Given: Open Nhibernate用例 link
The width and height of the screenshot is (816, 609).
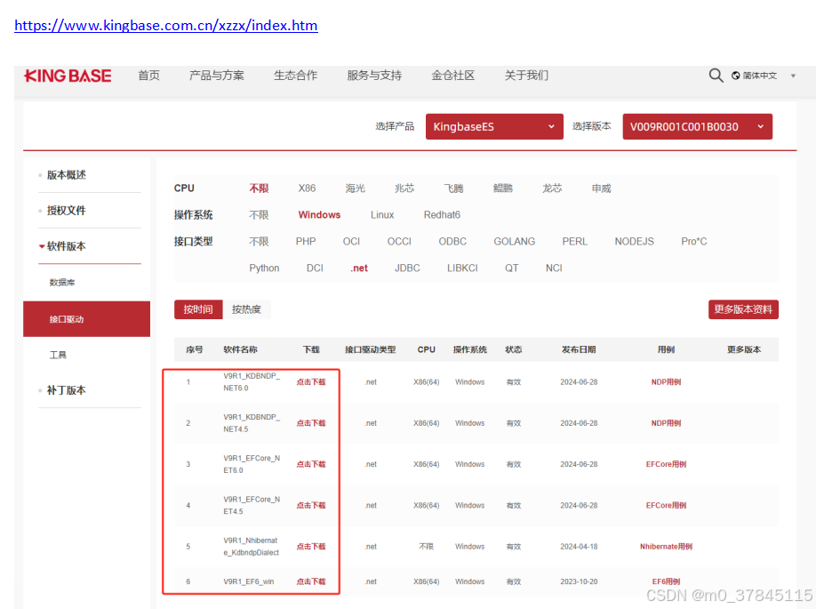Looking at the screenshot, I should tap(666, 547).
